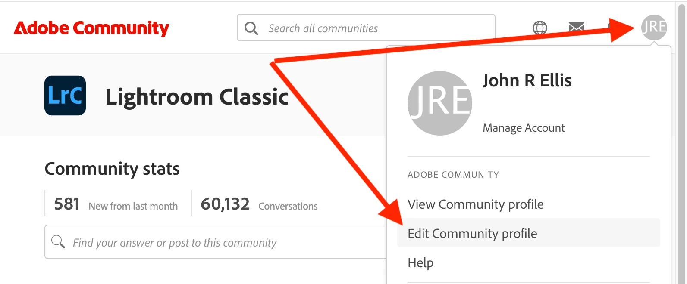Viewport: 687px width, 284px height.
Task: Open the messages envelope icon
Action: [576, 28]
